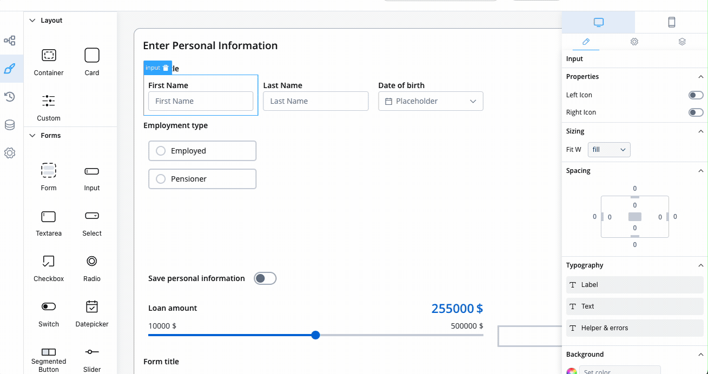The image size is (708, 374).
Task: Delete the selected input via trash icon
Action: 166,68
